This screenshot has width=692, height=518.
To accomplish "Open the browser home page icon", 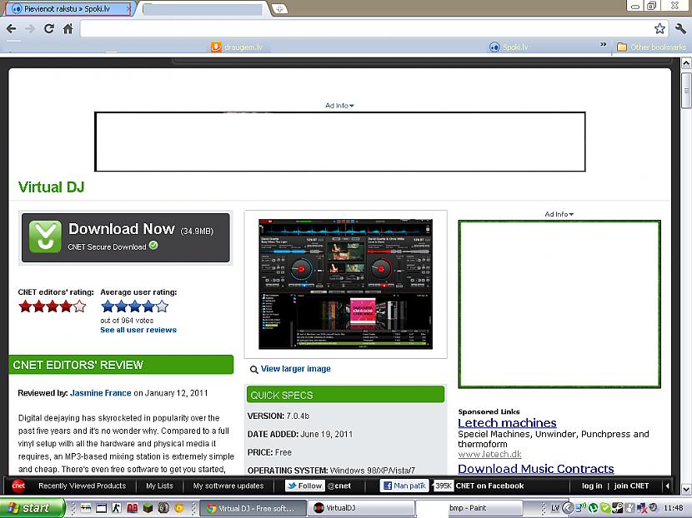I will 68,28.
